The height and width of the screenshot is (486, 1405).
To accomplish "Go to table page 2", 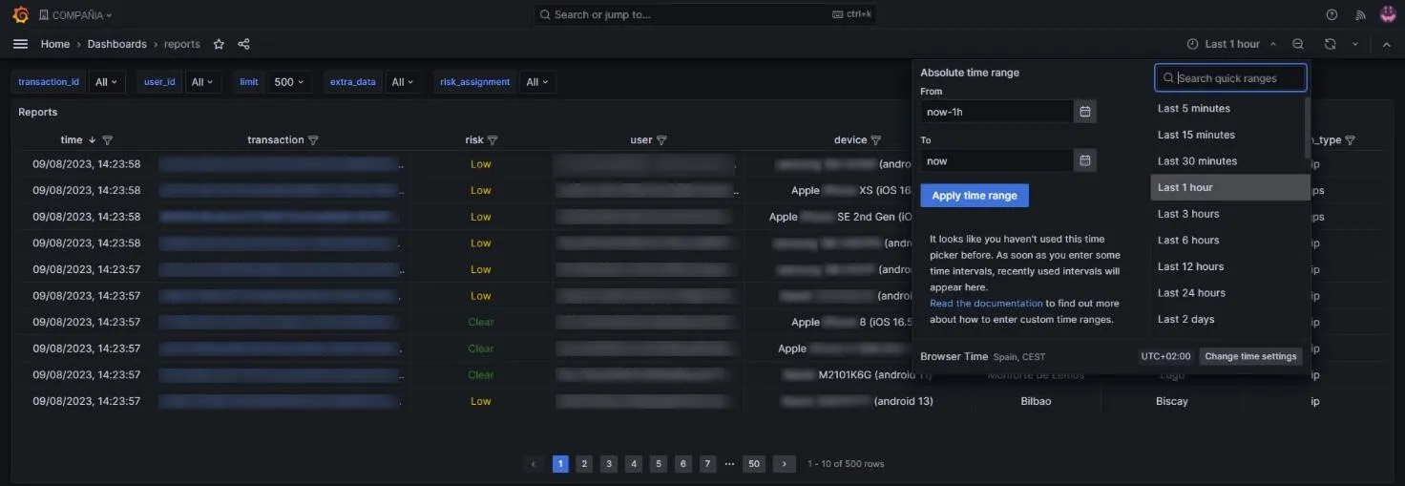I will coord(585,464).
